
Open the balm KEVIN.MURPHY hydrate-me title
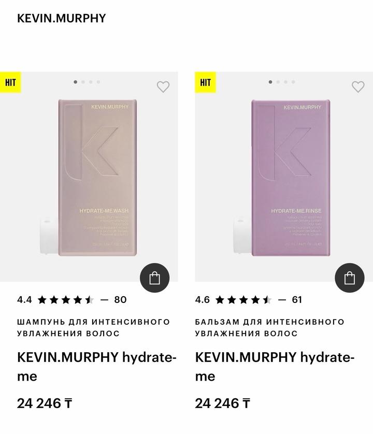pyautogui.click(x=275, y=367)
